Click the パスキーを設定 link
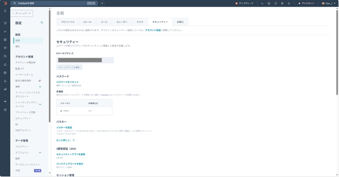 click(x=64, y=127)
